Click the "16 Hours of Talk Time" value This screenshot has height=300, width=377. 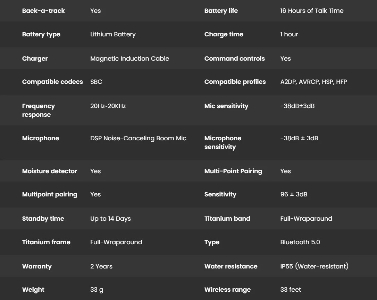tap(312, 11)
